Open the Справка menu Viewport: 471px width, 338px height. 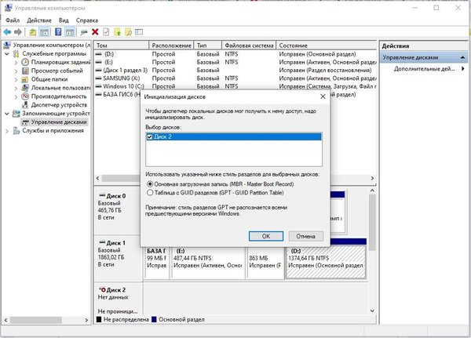click(x=86, y=20)
